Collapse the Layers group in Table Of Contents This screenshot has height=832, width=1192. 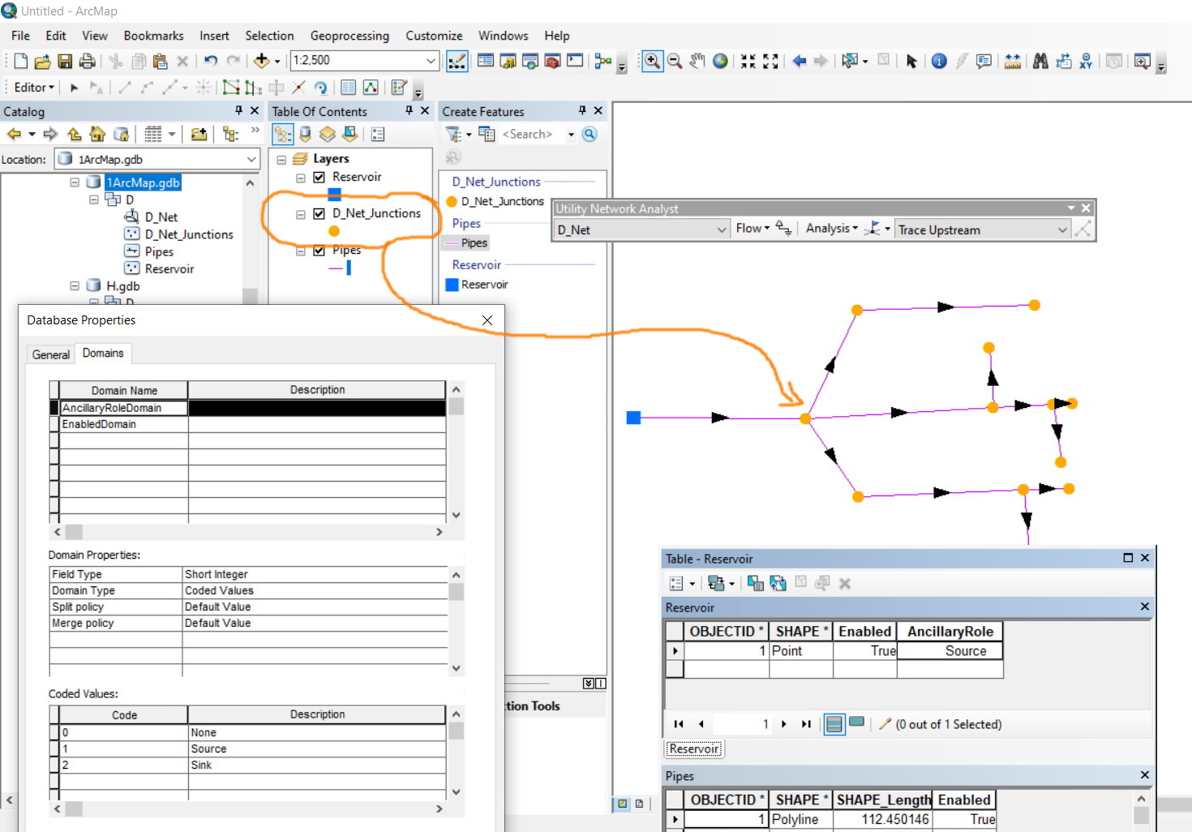pos(281,159)
